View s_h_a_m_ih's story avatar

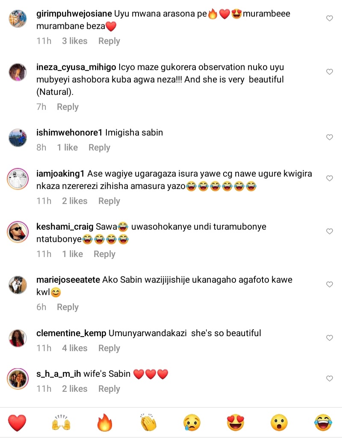pos(18,379)
